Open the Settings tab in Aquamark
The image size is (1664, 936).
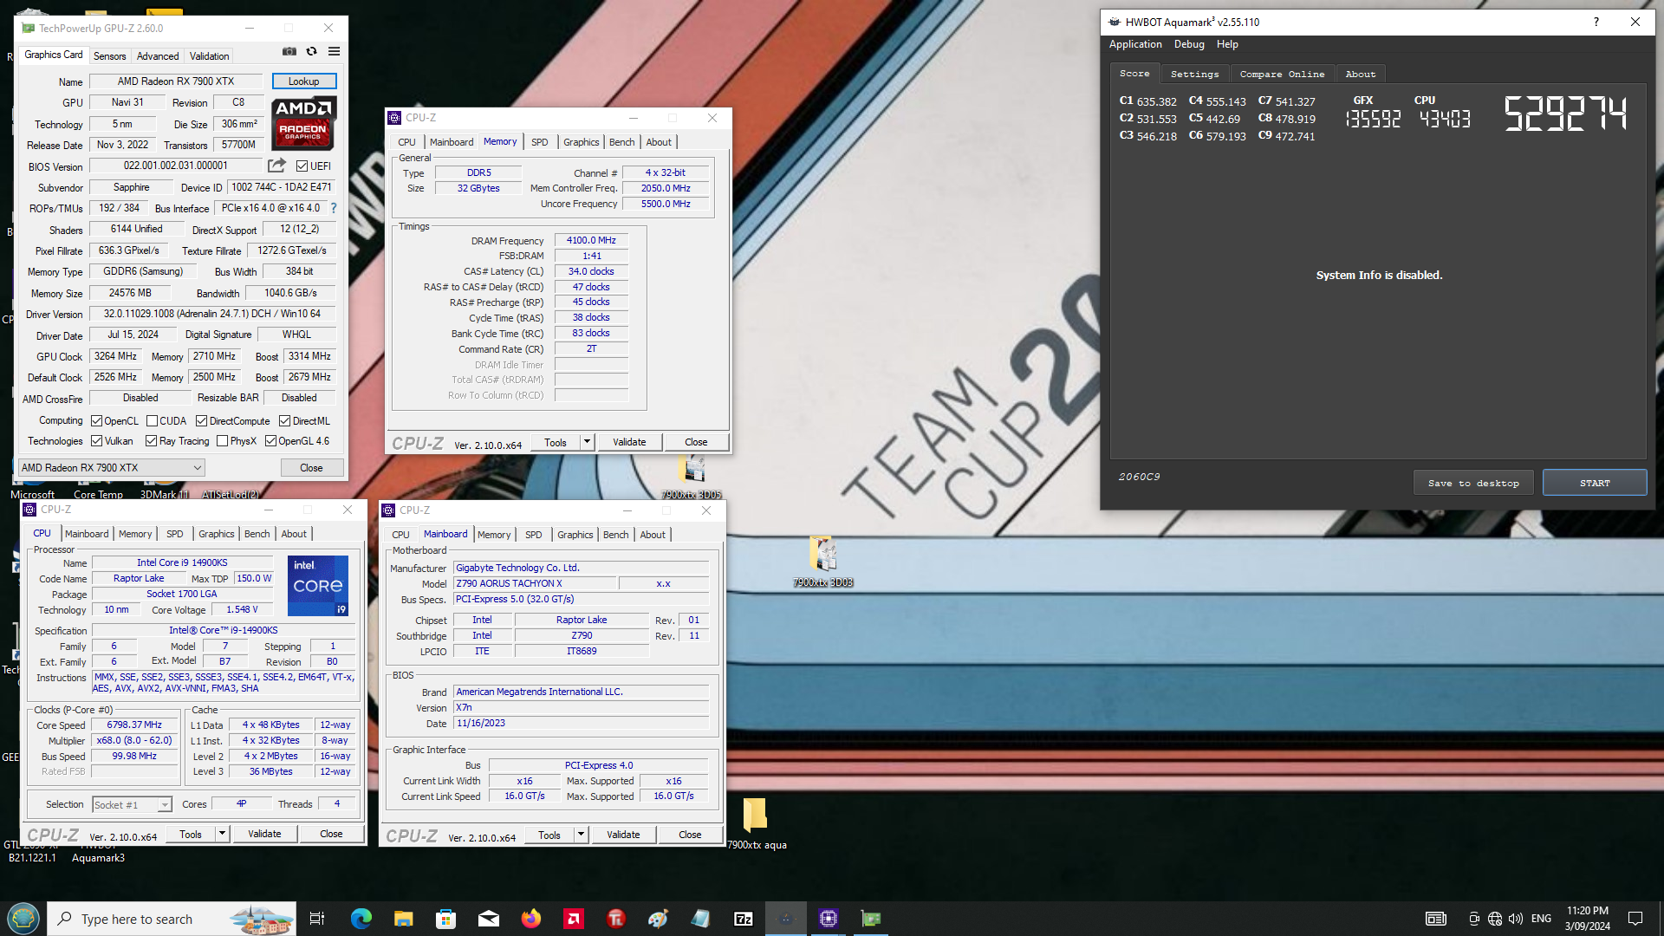[1194, 75]
